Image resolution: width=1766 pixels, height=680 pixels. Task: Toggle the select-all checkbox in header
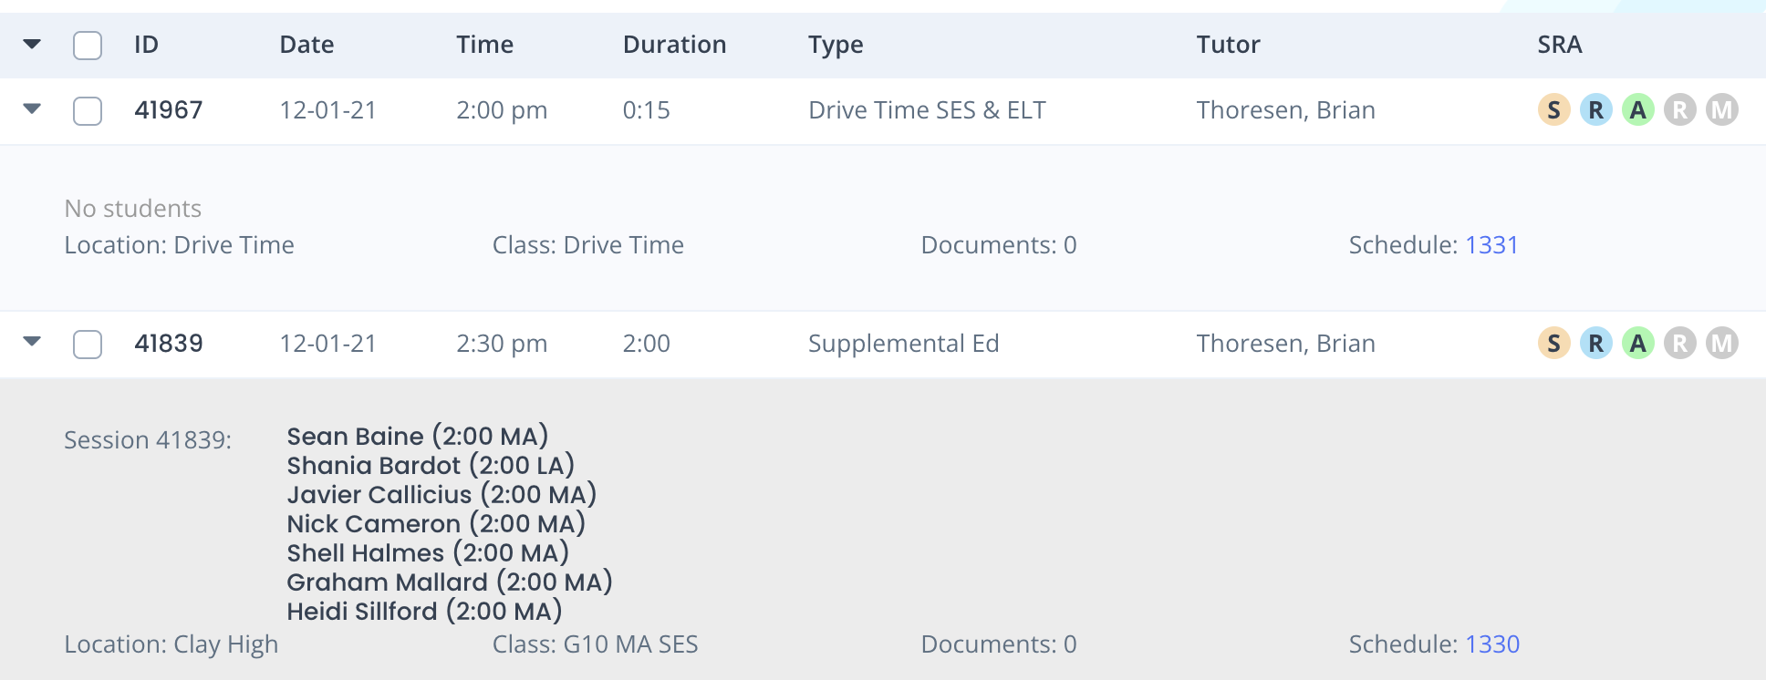(x=88, y=45)
